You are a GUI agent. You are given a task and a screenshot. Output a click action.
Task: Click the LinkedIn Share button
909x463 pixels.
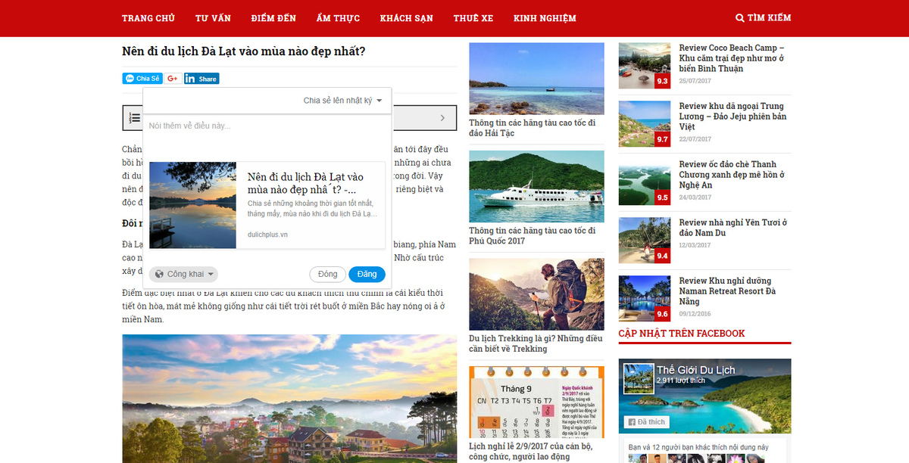tap(201, 79)
